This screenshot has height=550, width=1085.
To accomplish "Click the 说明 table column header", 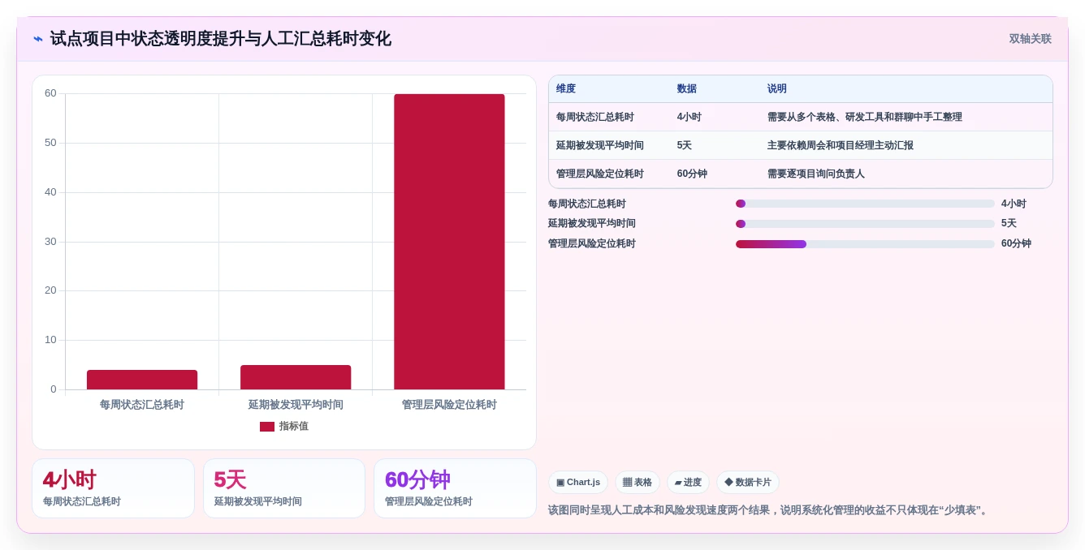I will click(777, 89).
